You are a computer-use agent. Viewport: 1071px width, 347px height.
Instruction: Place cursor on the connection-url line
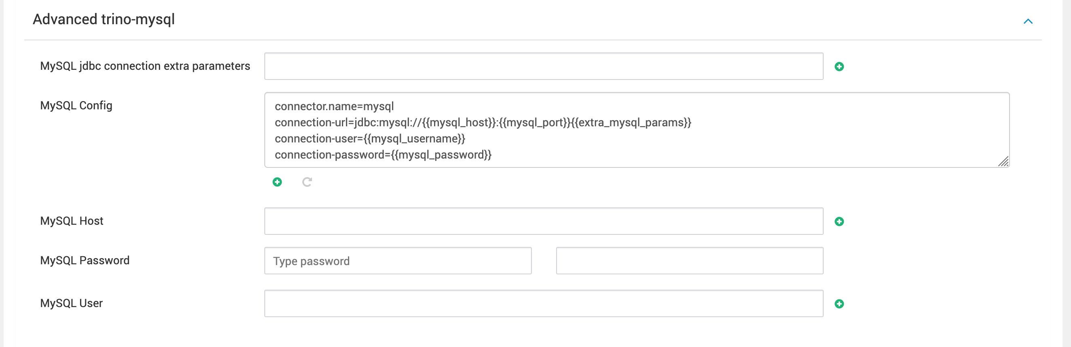(x=483, y=122)
